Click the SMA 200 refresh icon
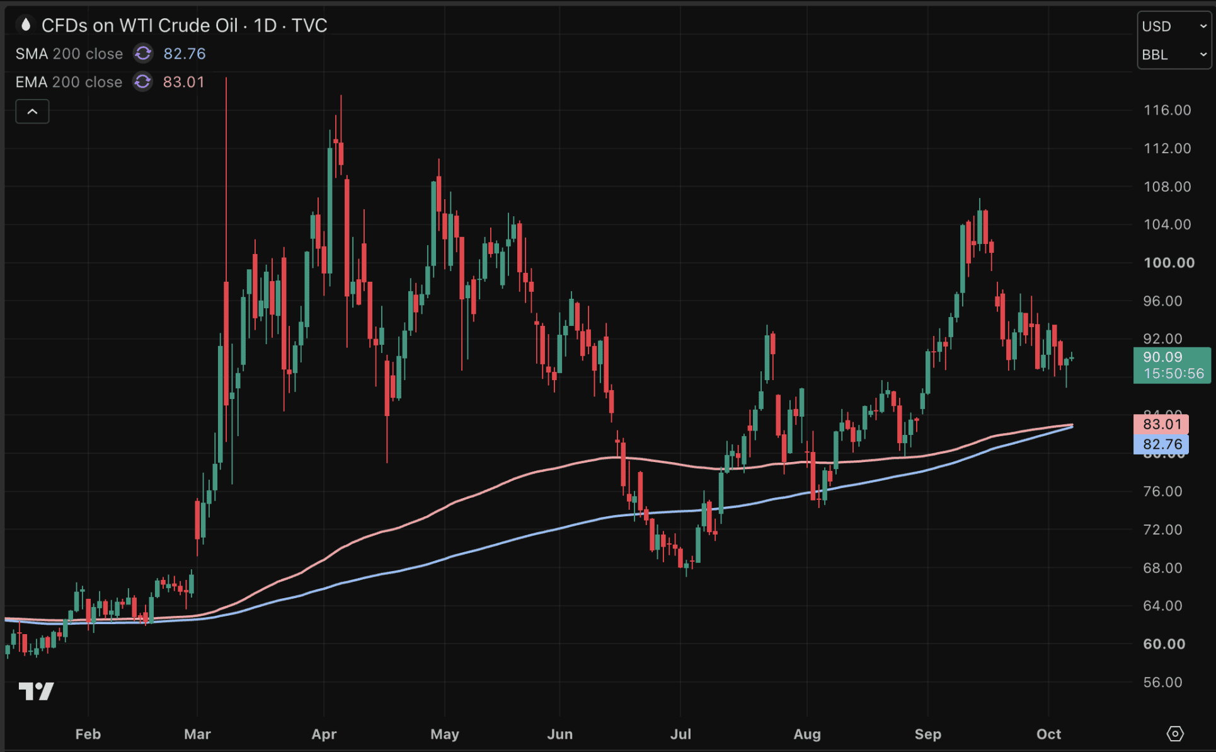The image size is (1216, 752). (143, 54)
